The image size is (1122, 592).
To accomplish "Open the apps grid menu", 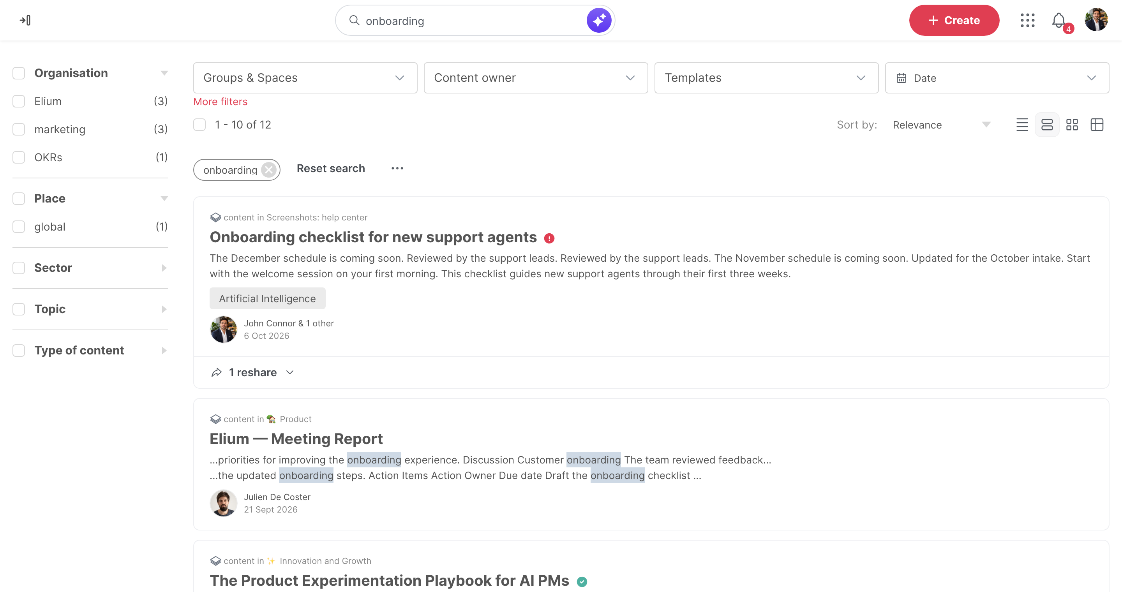I will pos(1027,21).
